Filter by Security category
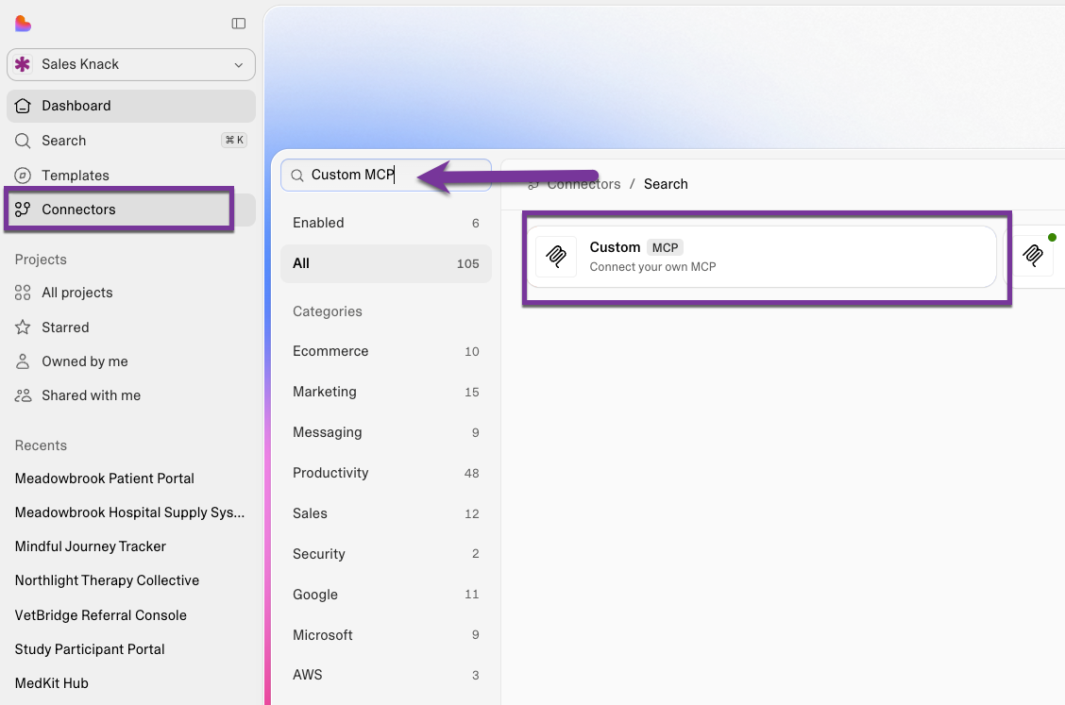 386,554
